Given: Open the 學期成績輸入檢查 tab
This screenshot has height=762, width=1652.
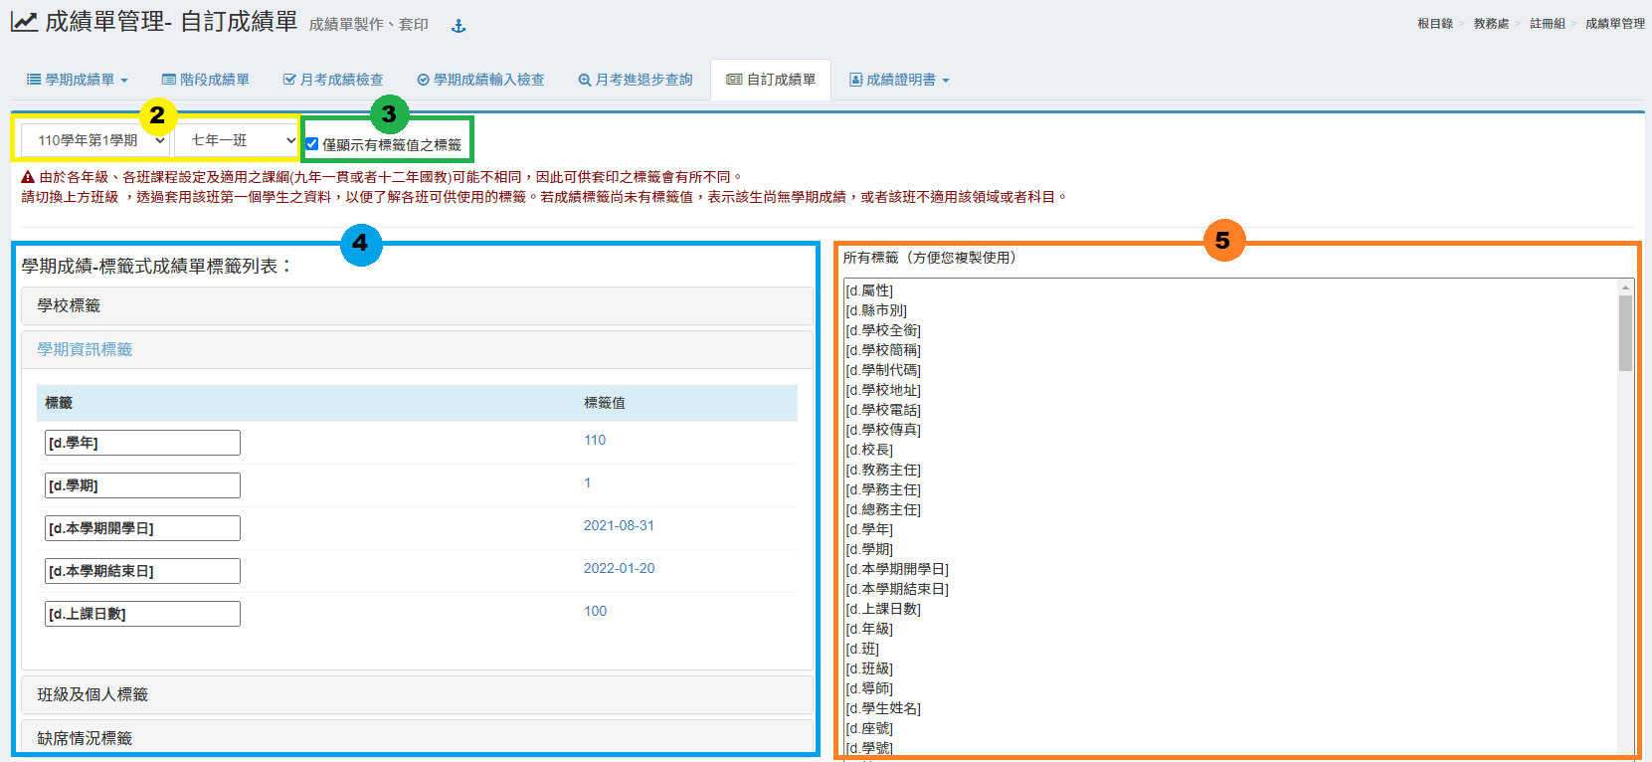Looking at the screenshot, I should 480,80.
